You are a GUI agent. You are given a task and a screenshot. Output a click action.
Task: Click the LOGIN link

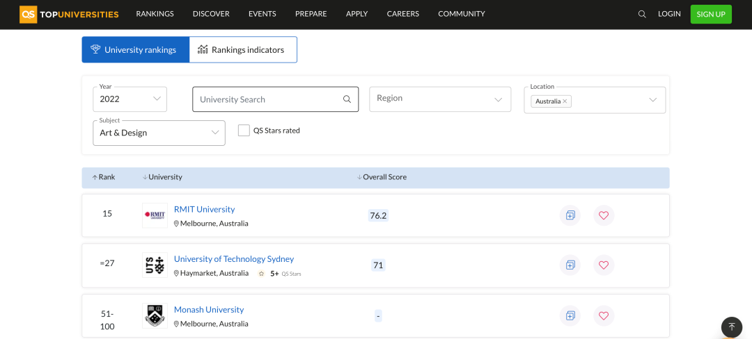pyautogui.click(x=669, y=14)
